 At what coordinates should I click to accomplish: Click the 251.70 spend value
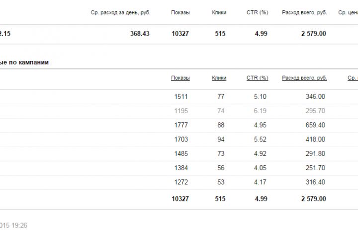(315, 168)
